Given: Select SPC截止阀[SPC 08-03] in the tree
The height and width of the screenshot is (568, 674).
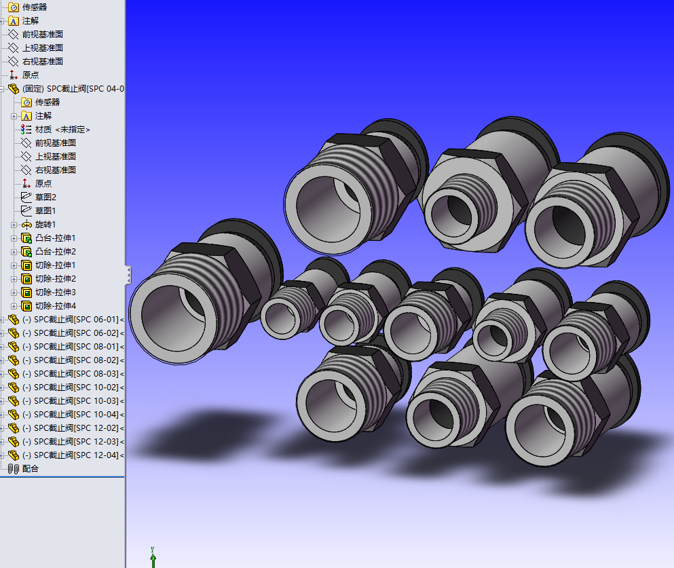Looking at the screenshot, I should (x=73, y=374).
